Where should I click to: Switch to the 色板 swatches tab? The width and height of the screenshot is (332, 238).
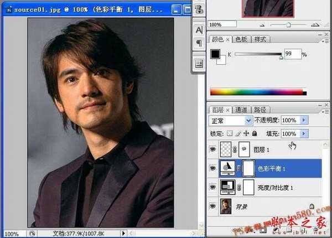point(241,39)
